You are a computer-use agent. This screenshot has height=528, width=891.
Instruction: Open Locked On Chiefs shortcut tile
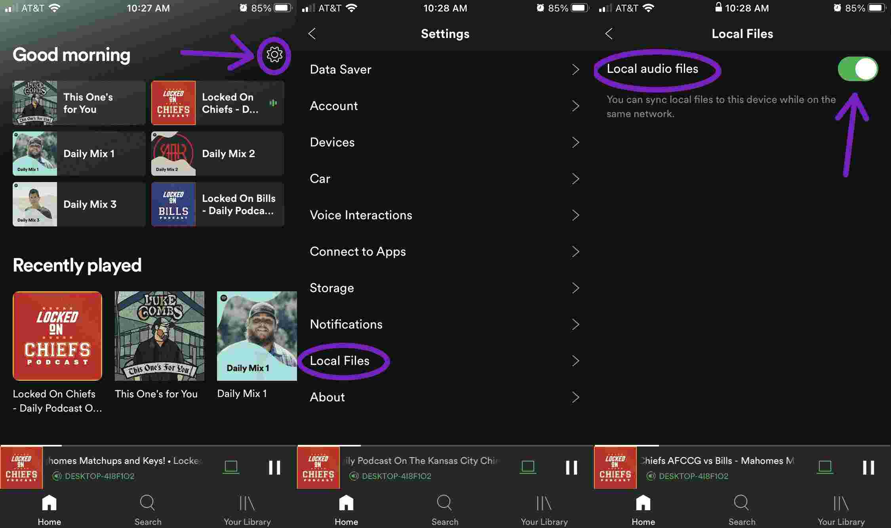tap(218, 103)
